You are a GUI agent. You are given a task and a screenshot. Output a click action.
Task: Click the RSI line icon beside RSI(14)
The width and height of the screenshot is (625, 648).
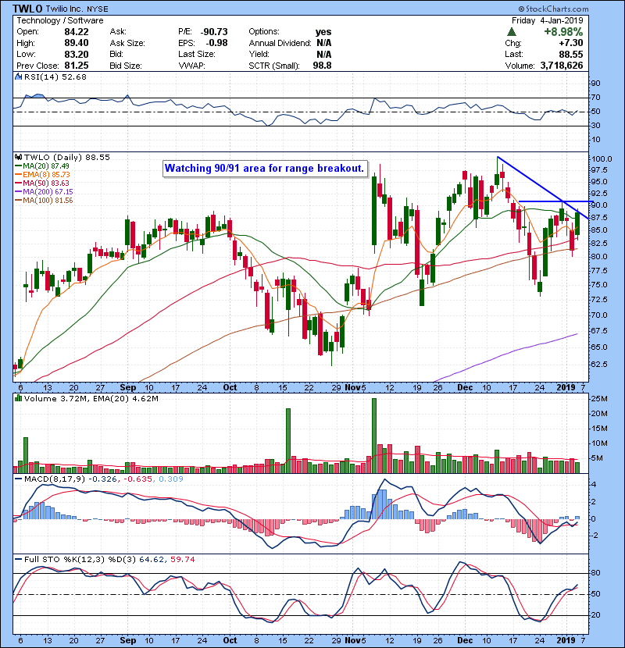(18, 77)
